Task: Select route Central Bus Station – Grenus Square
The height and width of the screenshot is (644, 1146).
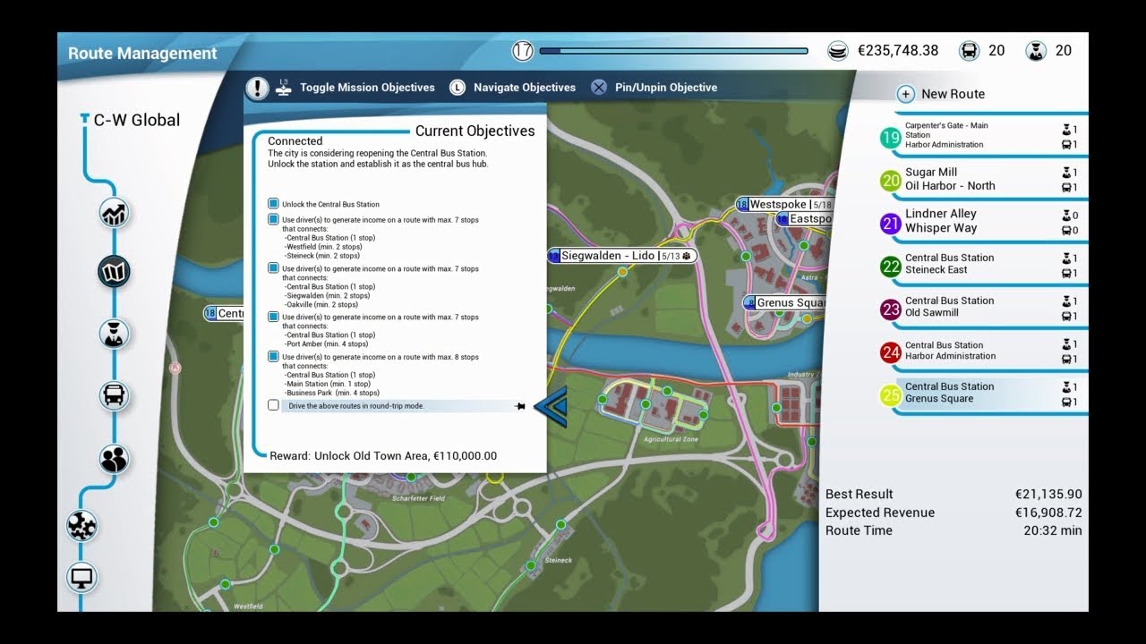Action: pos(983,394)
